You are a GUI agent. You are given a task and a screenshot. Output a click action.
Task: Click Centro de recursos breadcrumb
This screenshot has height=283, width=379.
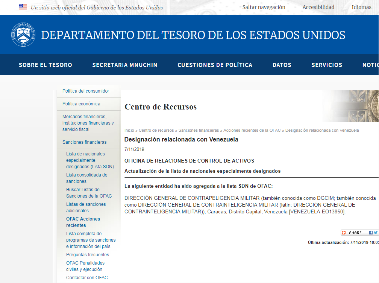point(156,130)
